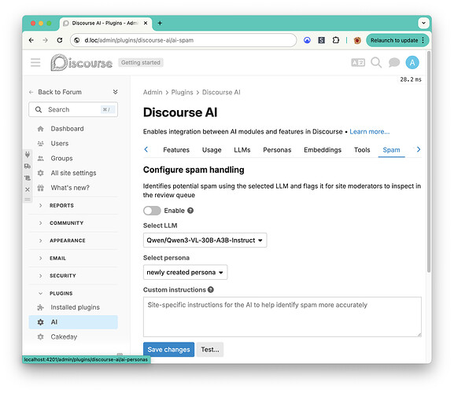Switch to the LLMs tab

pos(242,150)
